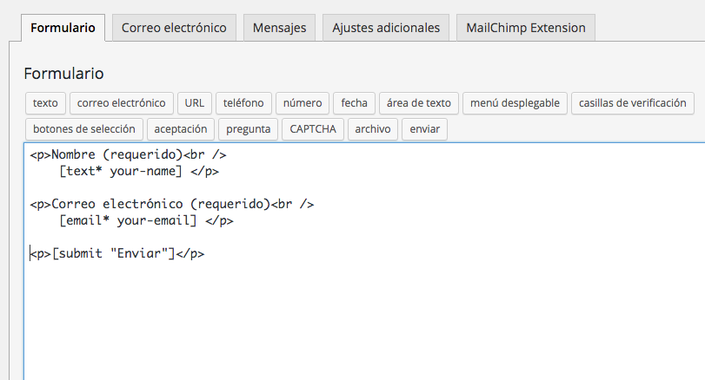Insert a CAPTCHA tag
The height and width of the screenshot is (380, 705).
[x=312, y=129]
